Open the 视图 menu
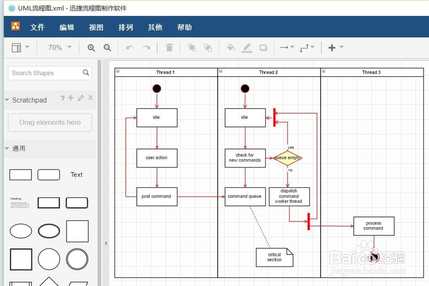The height and width of the screenshot is (286, 429). click(96, 27)
